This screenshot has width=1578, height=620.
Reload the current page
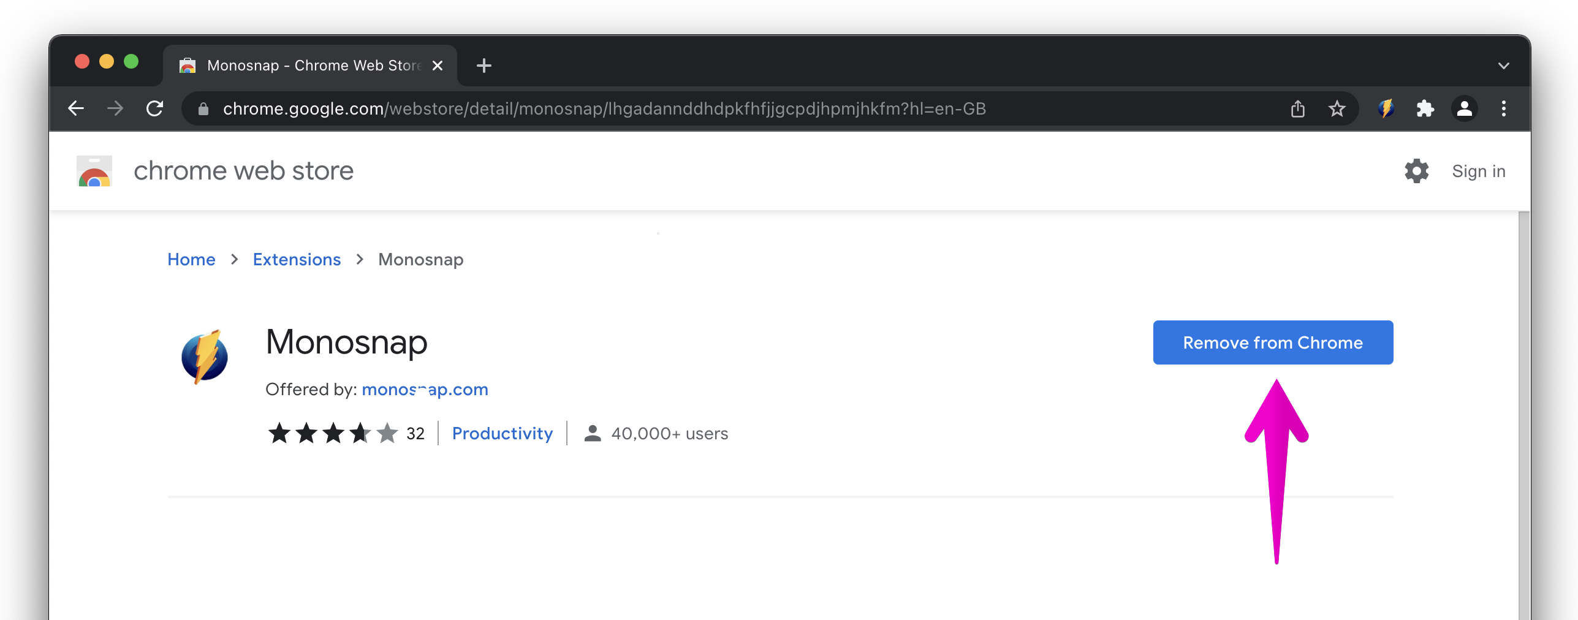click(154, 108)
